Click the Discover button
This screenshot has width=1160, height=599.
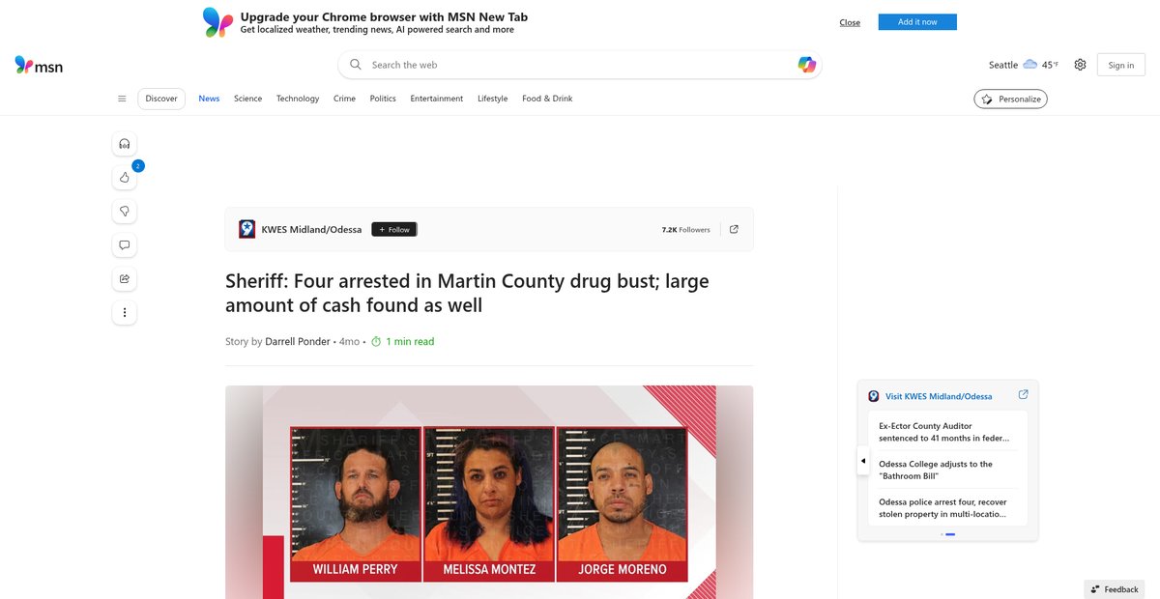(x=161, y=99)
